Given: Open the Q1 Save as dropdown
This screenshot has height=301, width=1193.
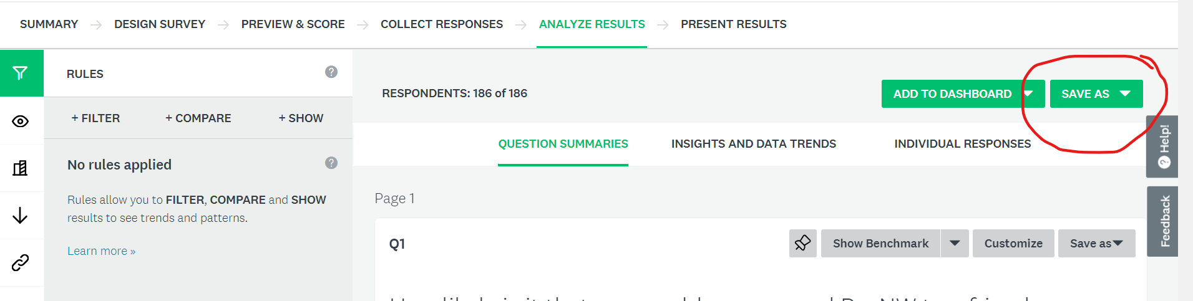Looking at the screenshot, I should [1096, 243].
